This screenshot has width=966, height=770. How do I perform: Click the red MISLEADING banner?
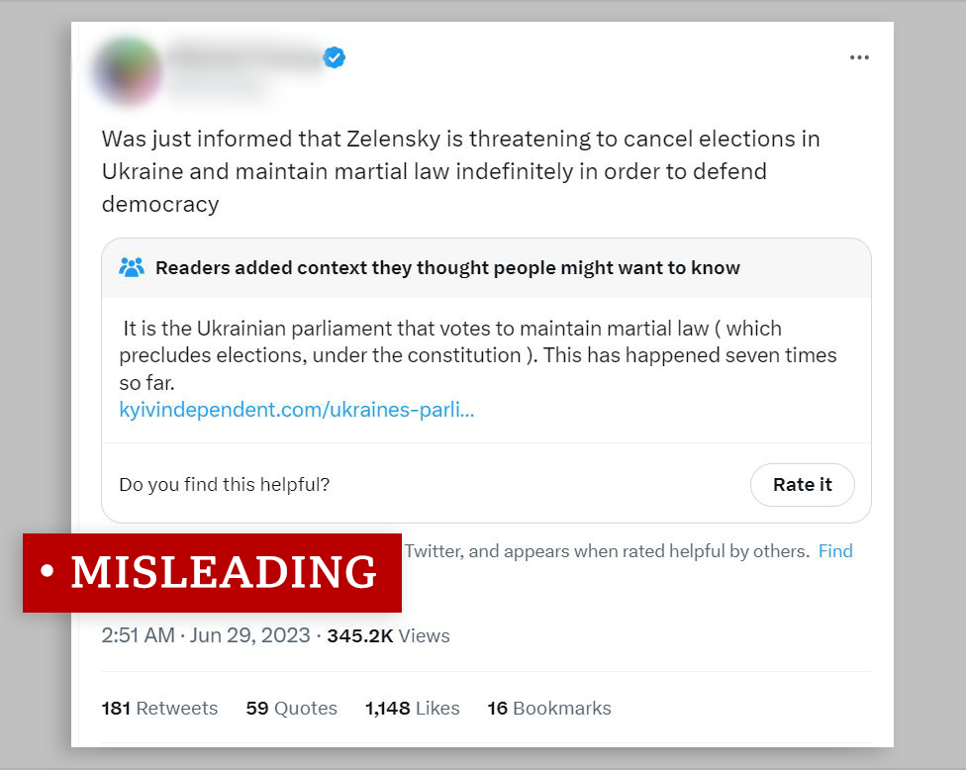point(211,572)
